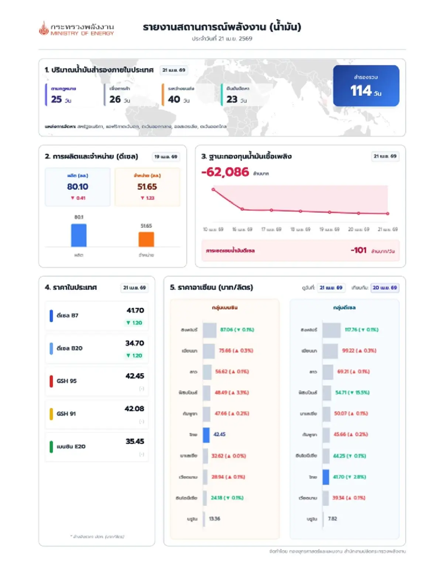Click the blue production bar labeled 80.1

click(x=79, y=235)
